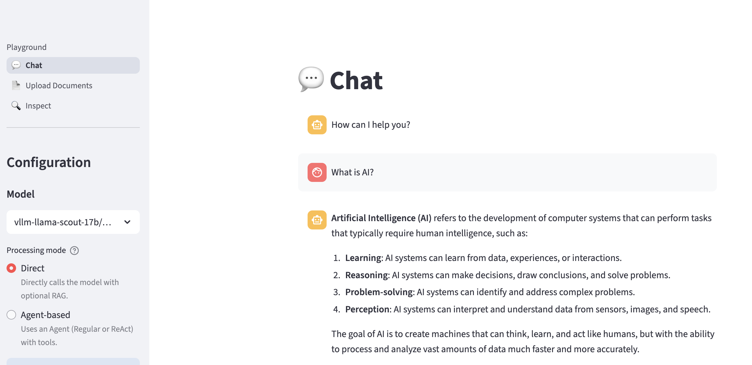
Task: Click the robot avatar beside 'How can I help you?'
Action: tap(317, 125)
